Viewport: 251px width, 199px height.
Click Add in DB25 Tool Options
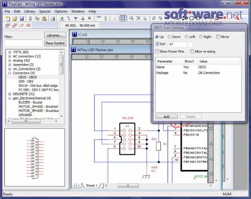166,117
